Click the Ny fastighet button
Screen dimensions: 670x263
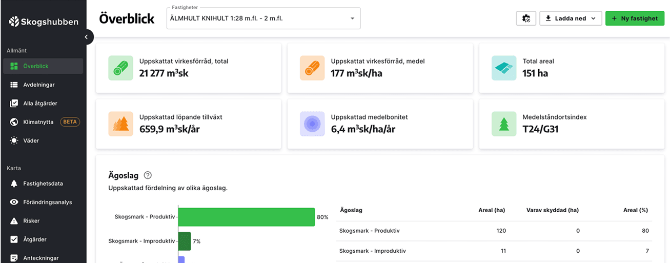pyautogui.click(x=635, y=18)
